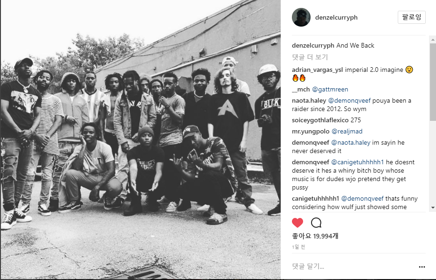Focus the 댓글 달기 comment input field
The width and height of the screenshot is (436, 280).
(353, 266)
